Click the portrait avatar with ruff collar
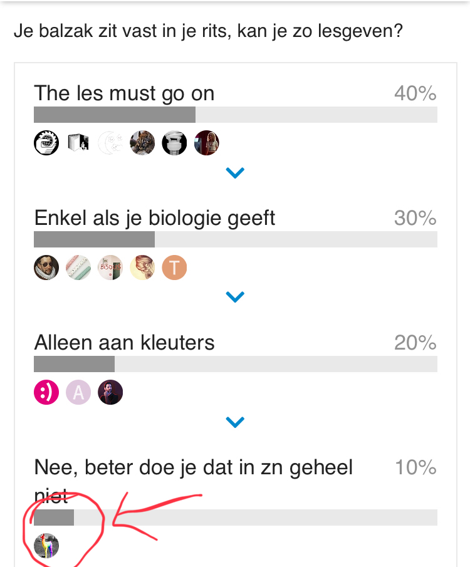The width and height of the screenshot is (470, 567). [x=46, y=268]
